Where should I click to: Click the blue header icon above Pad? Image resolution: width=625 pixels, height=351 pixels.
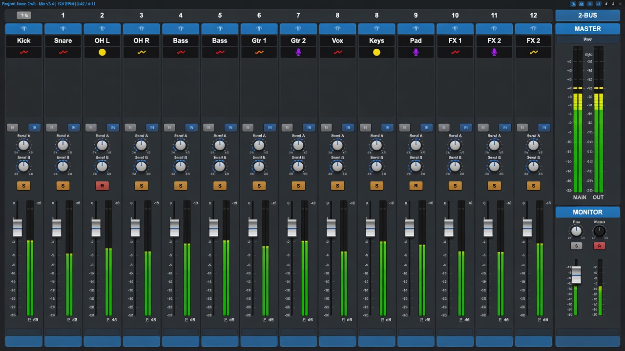416,29
